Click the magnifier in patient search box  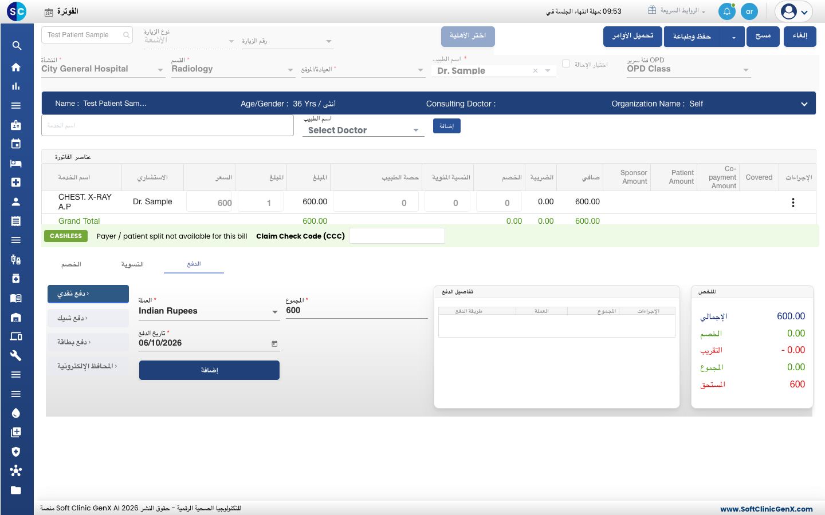click(126, 35)
